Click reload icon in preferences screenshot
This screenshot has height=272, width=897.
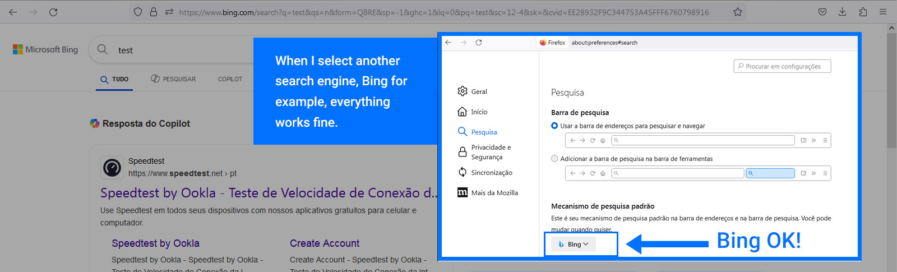click(x=478, y=42)
